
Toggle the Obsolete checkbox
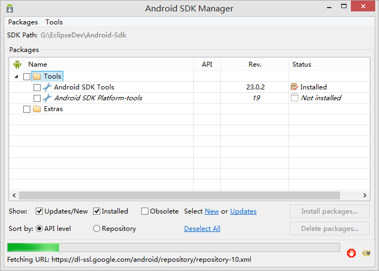[145, 211]
